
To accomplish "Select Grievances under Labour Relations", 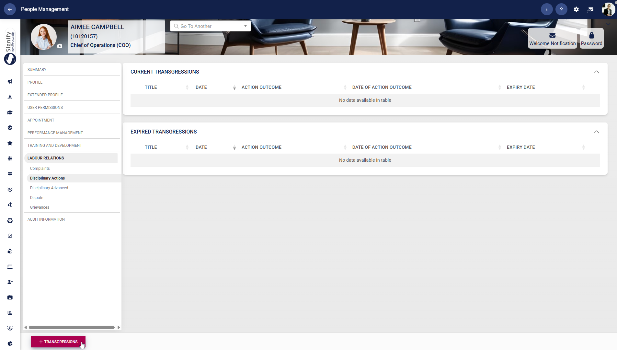I will tap(40, 207).
